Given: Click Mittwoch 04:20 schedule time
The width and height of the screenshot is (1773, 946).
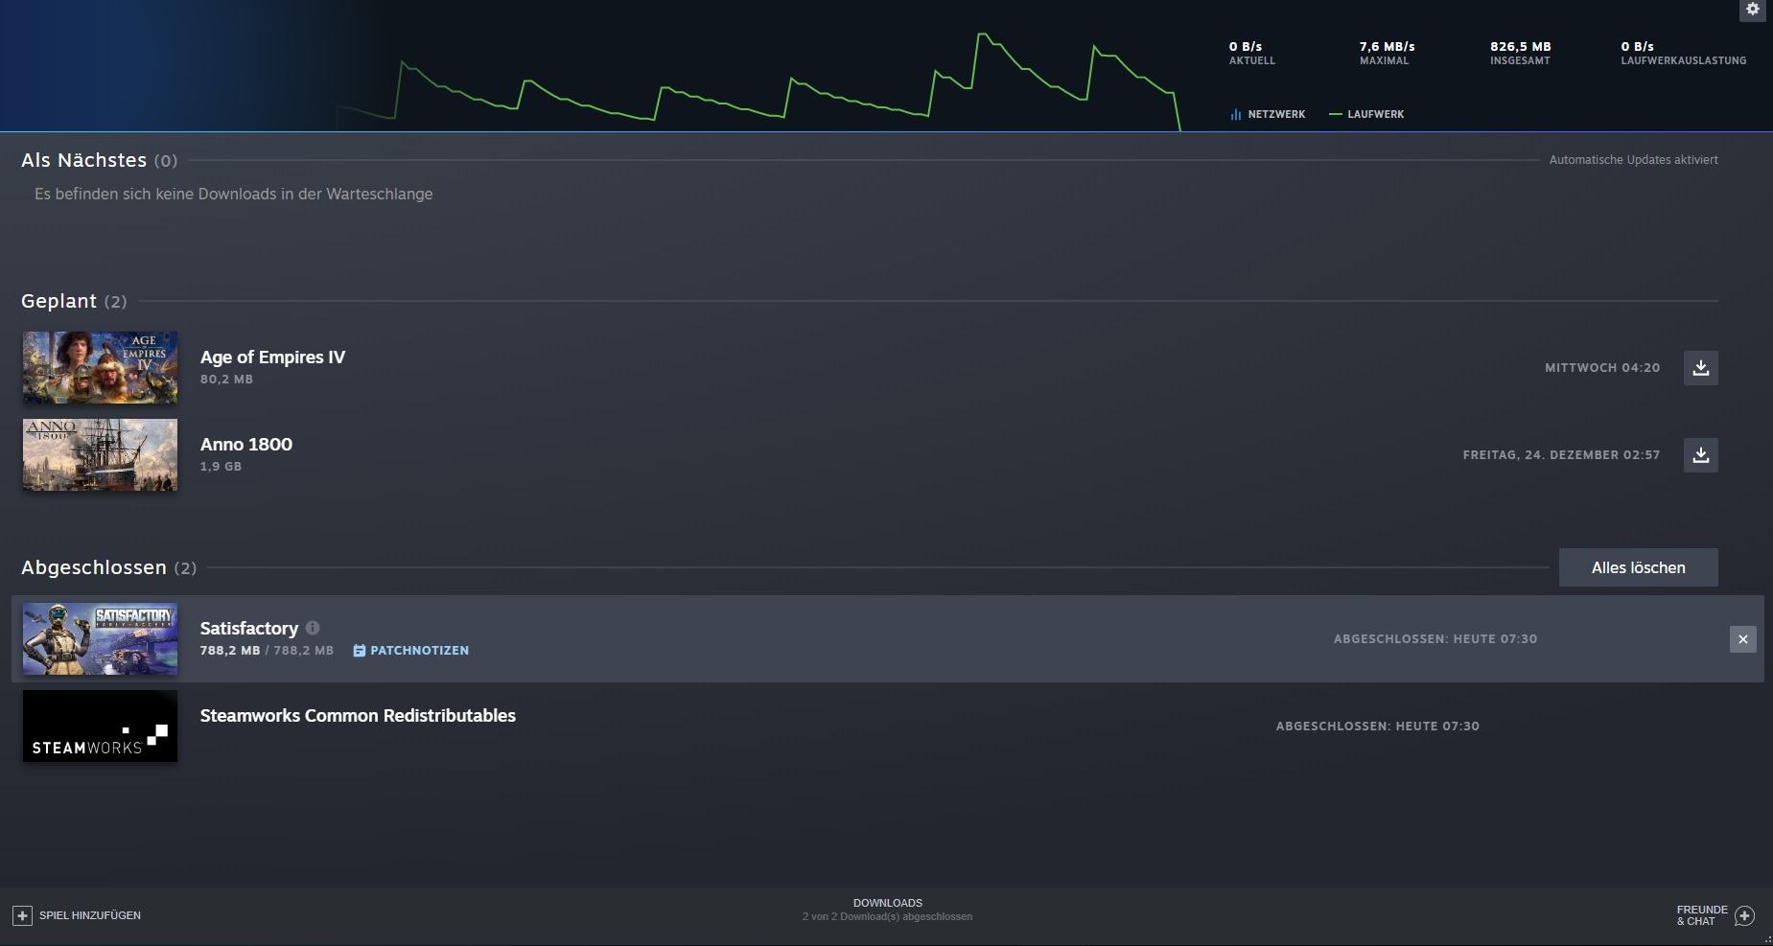Looking at the screenshot, I should tap(1602, 367).
